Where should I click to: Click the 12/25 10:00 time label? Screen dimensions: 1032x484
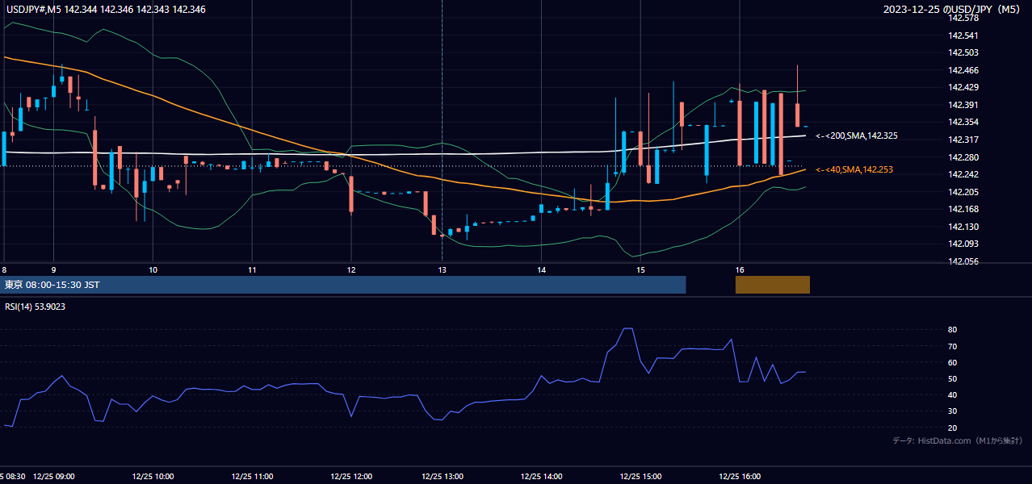tap(153, 477)
